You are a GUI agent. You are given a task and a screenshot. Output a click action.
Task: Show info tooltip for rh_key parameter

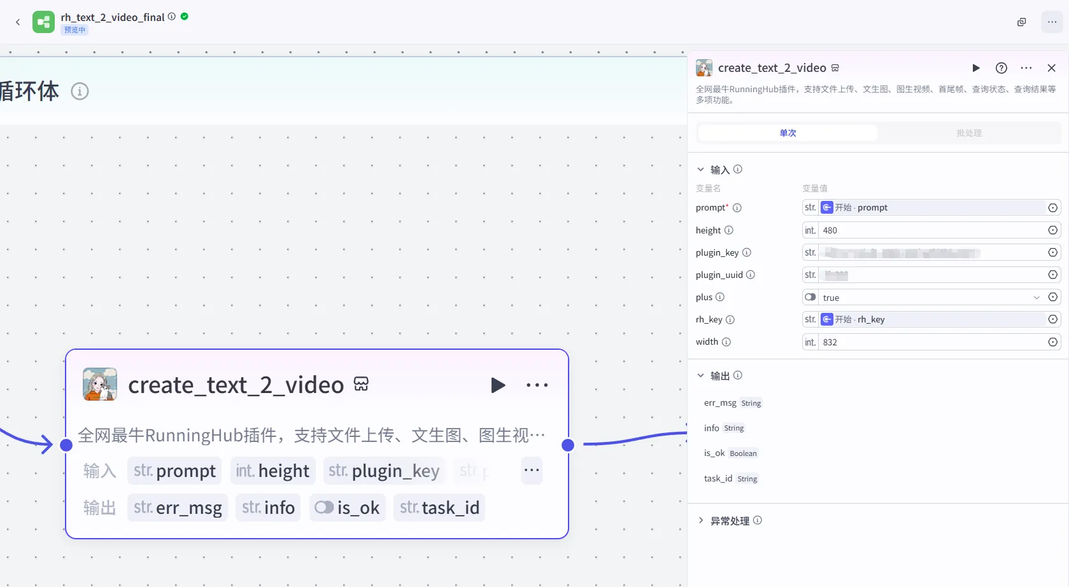[x=730, y=320]
